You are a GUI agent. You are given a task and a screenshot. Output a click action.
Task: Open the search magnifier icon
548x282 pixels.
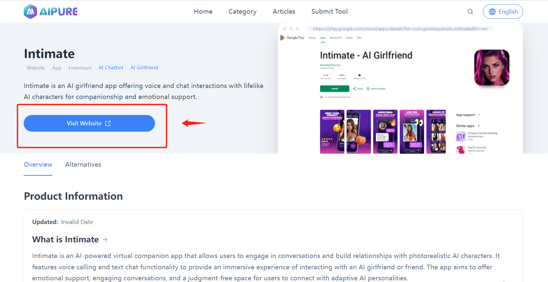pyautogui.click(x=470, y=12)
